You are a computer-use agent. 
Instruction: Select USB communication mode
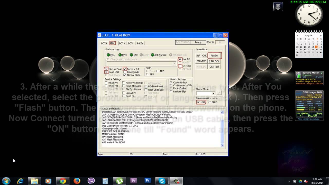coord(198,102)
